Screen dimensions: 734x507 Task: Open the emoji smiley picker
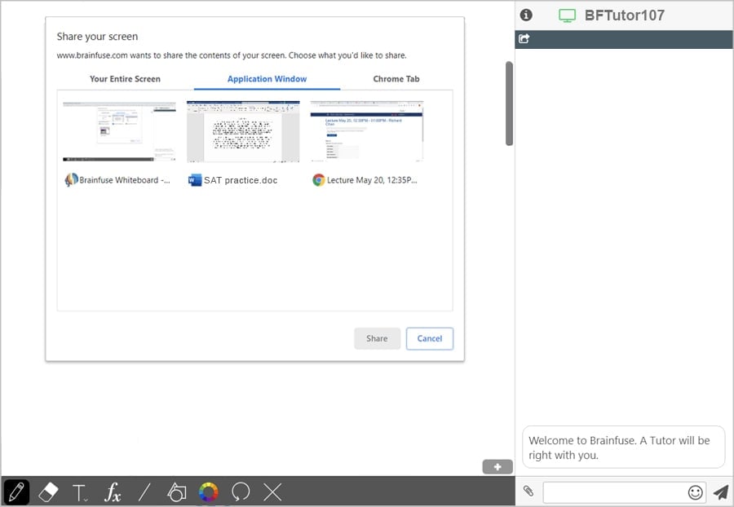tap(695, 492)
